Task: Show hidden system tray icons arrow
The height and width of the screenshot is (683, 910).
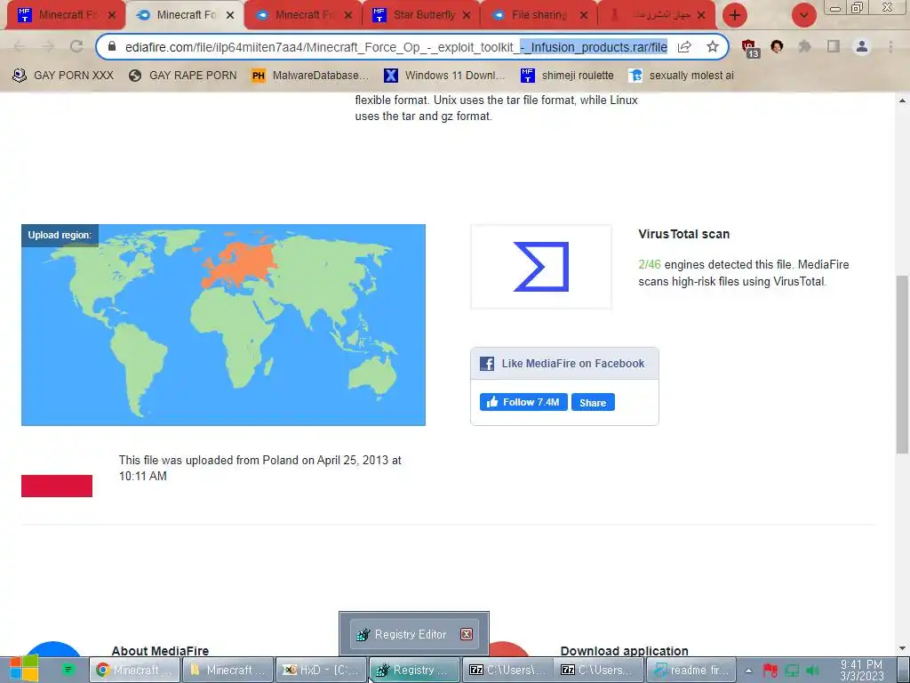Action: tap(748, 671)
